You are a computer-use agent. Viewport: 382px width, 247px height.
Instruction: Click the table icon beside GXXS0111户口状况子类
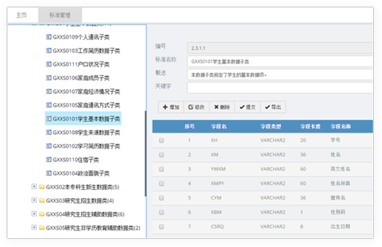(x=49, y=64)
